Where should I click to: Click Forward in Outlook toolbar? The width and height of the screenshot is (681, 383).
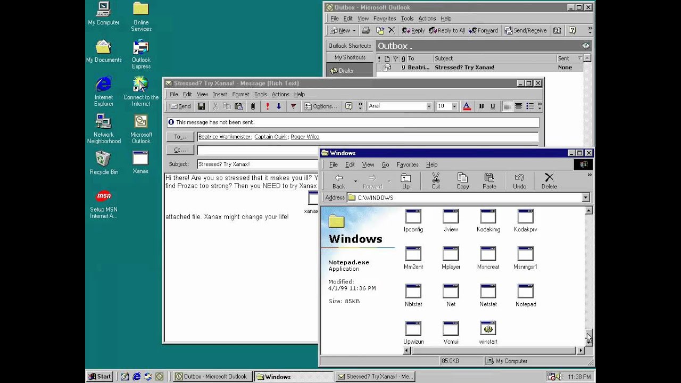[483, 30]
